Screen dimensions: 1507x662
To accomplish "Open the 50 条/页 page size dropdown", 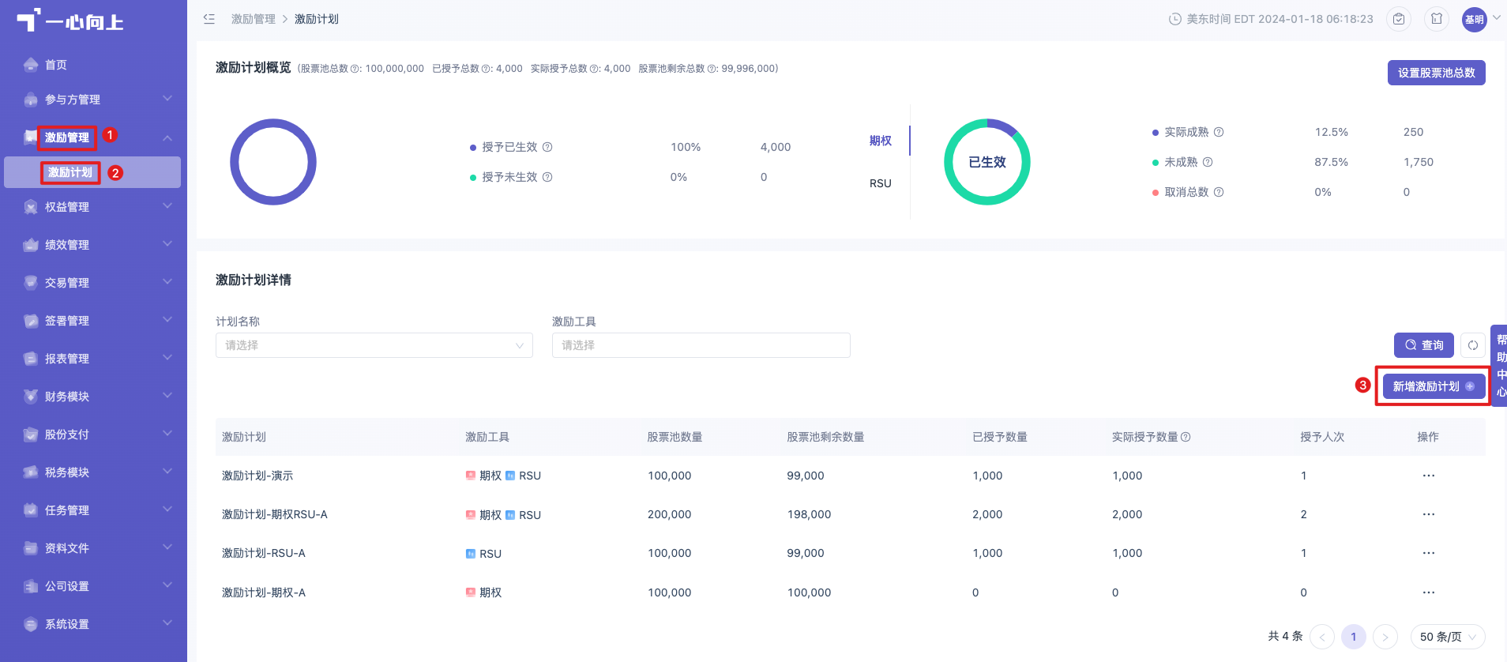I will (1448, 637).
